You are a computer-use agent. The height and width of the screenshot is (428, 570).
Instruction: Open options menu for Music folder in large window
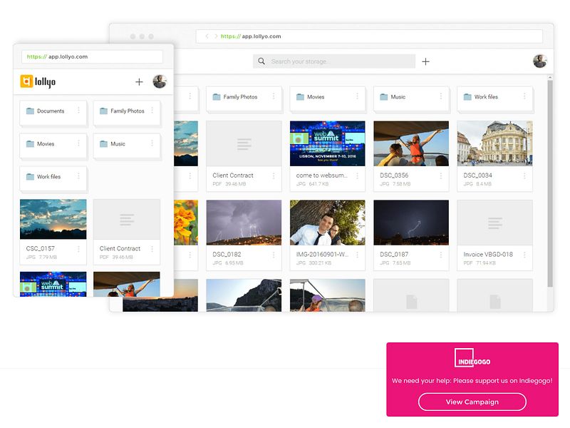440,96
